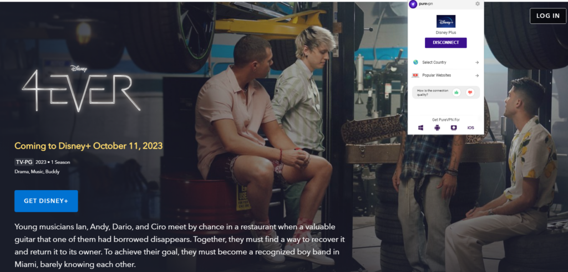Open the Select Country menu item
The width and height of the screenshot is (568, 272).
[445, 63]
